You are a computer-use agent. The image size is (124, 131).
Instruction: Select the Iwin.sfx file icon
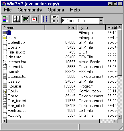point(5,72)
